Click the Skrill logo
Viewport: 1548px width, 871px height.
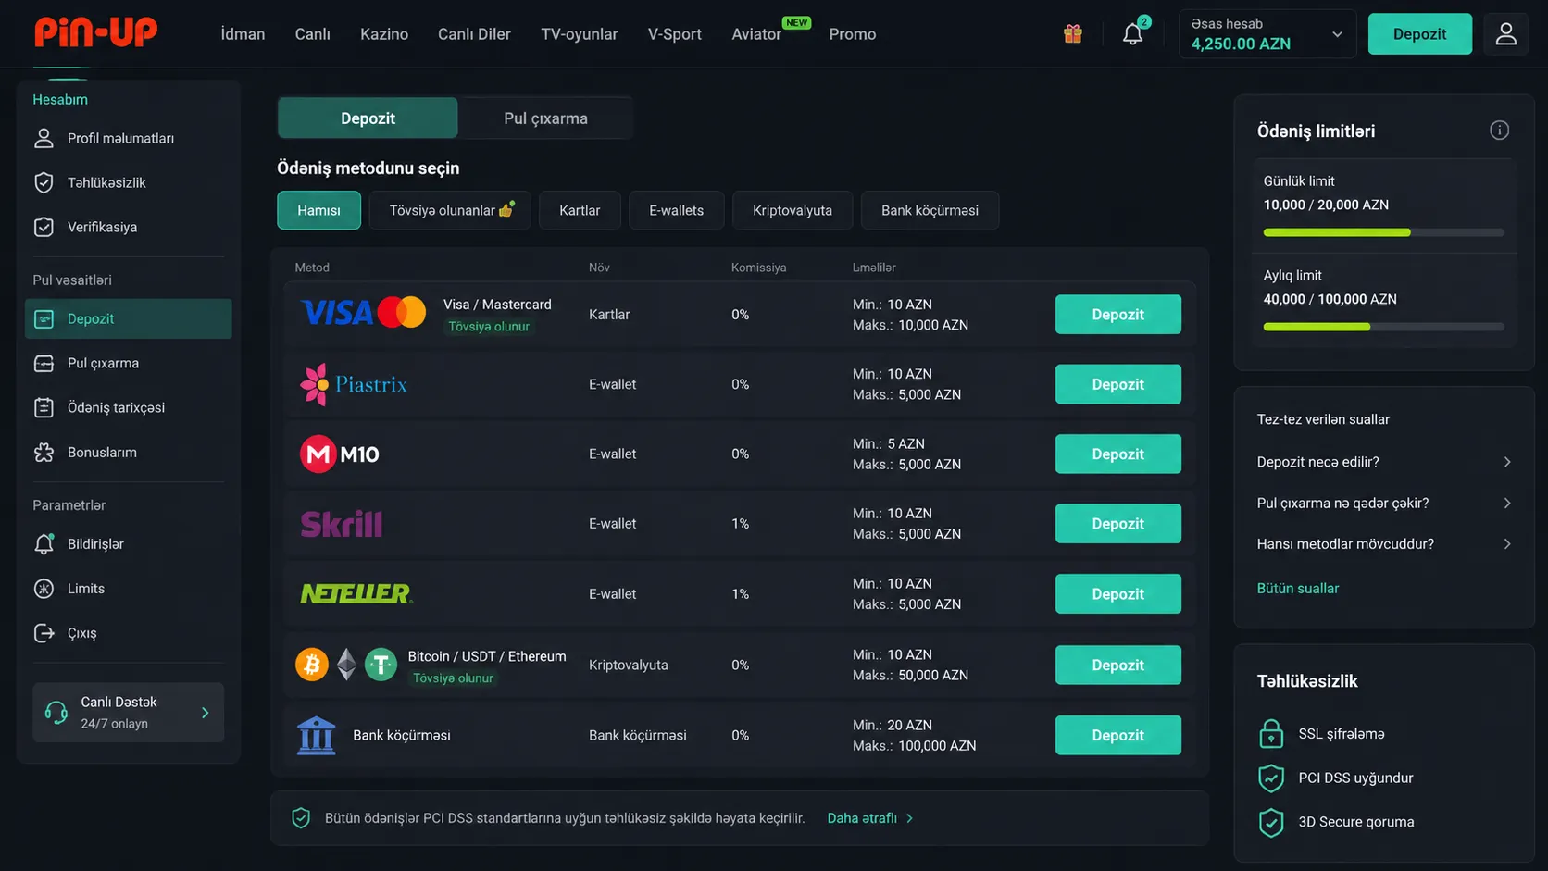click(x=342, y=524)
